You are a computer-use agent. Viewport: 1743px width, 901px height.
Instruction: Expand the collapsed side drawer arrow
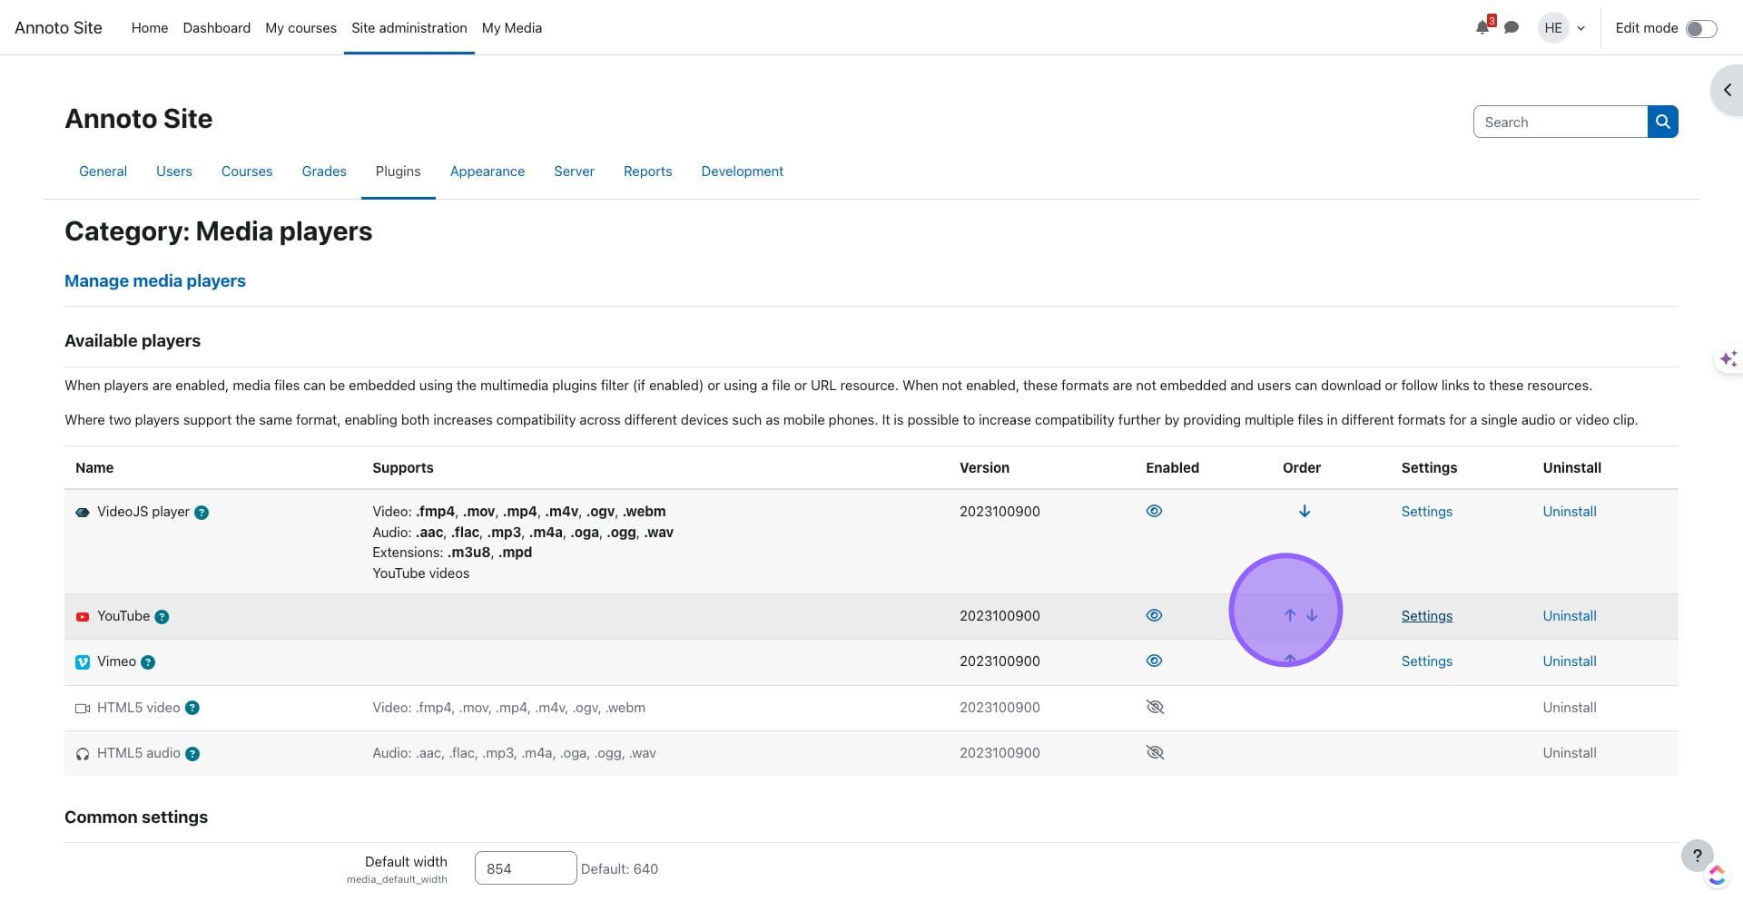(x=1727, y=90)
